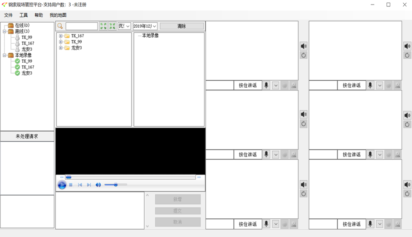Refresh the middle-right video panel
The height and width of the screenshot is (237, 412).
407,124
